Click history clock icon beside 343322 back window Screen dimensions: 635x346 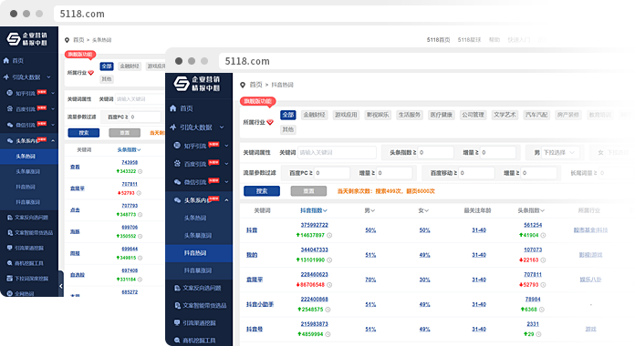[141, 171]
